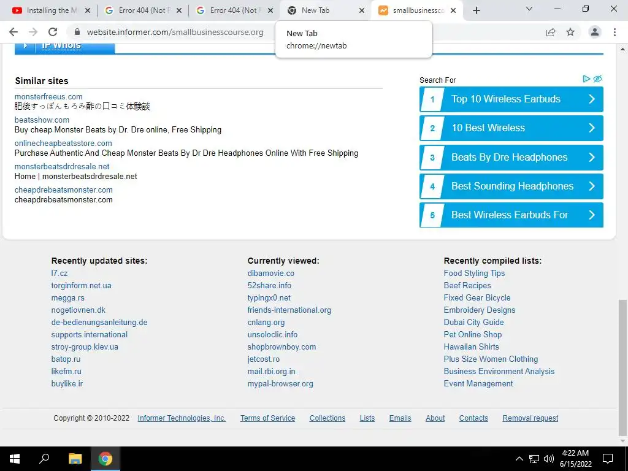Open monsterbeatsdrdresale.net link
The height and width of the screenshot is (471, 628).
pyautogui.click(x=62, y=166)
